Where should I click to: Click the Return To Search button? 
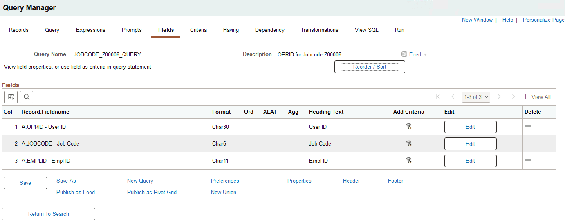(x=49, y=214)
